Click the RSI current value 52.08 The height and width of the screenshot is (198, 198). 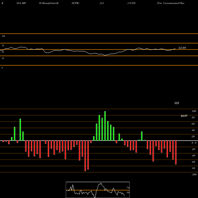click(182, 48)
